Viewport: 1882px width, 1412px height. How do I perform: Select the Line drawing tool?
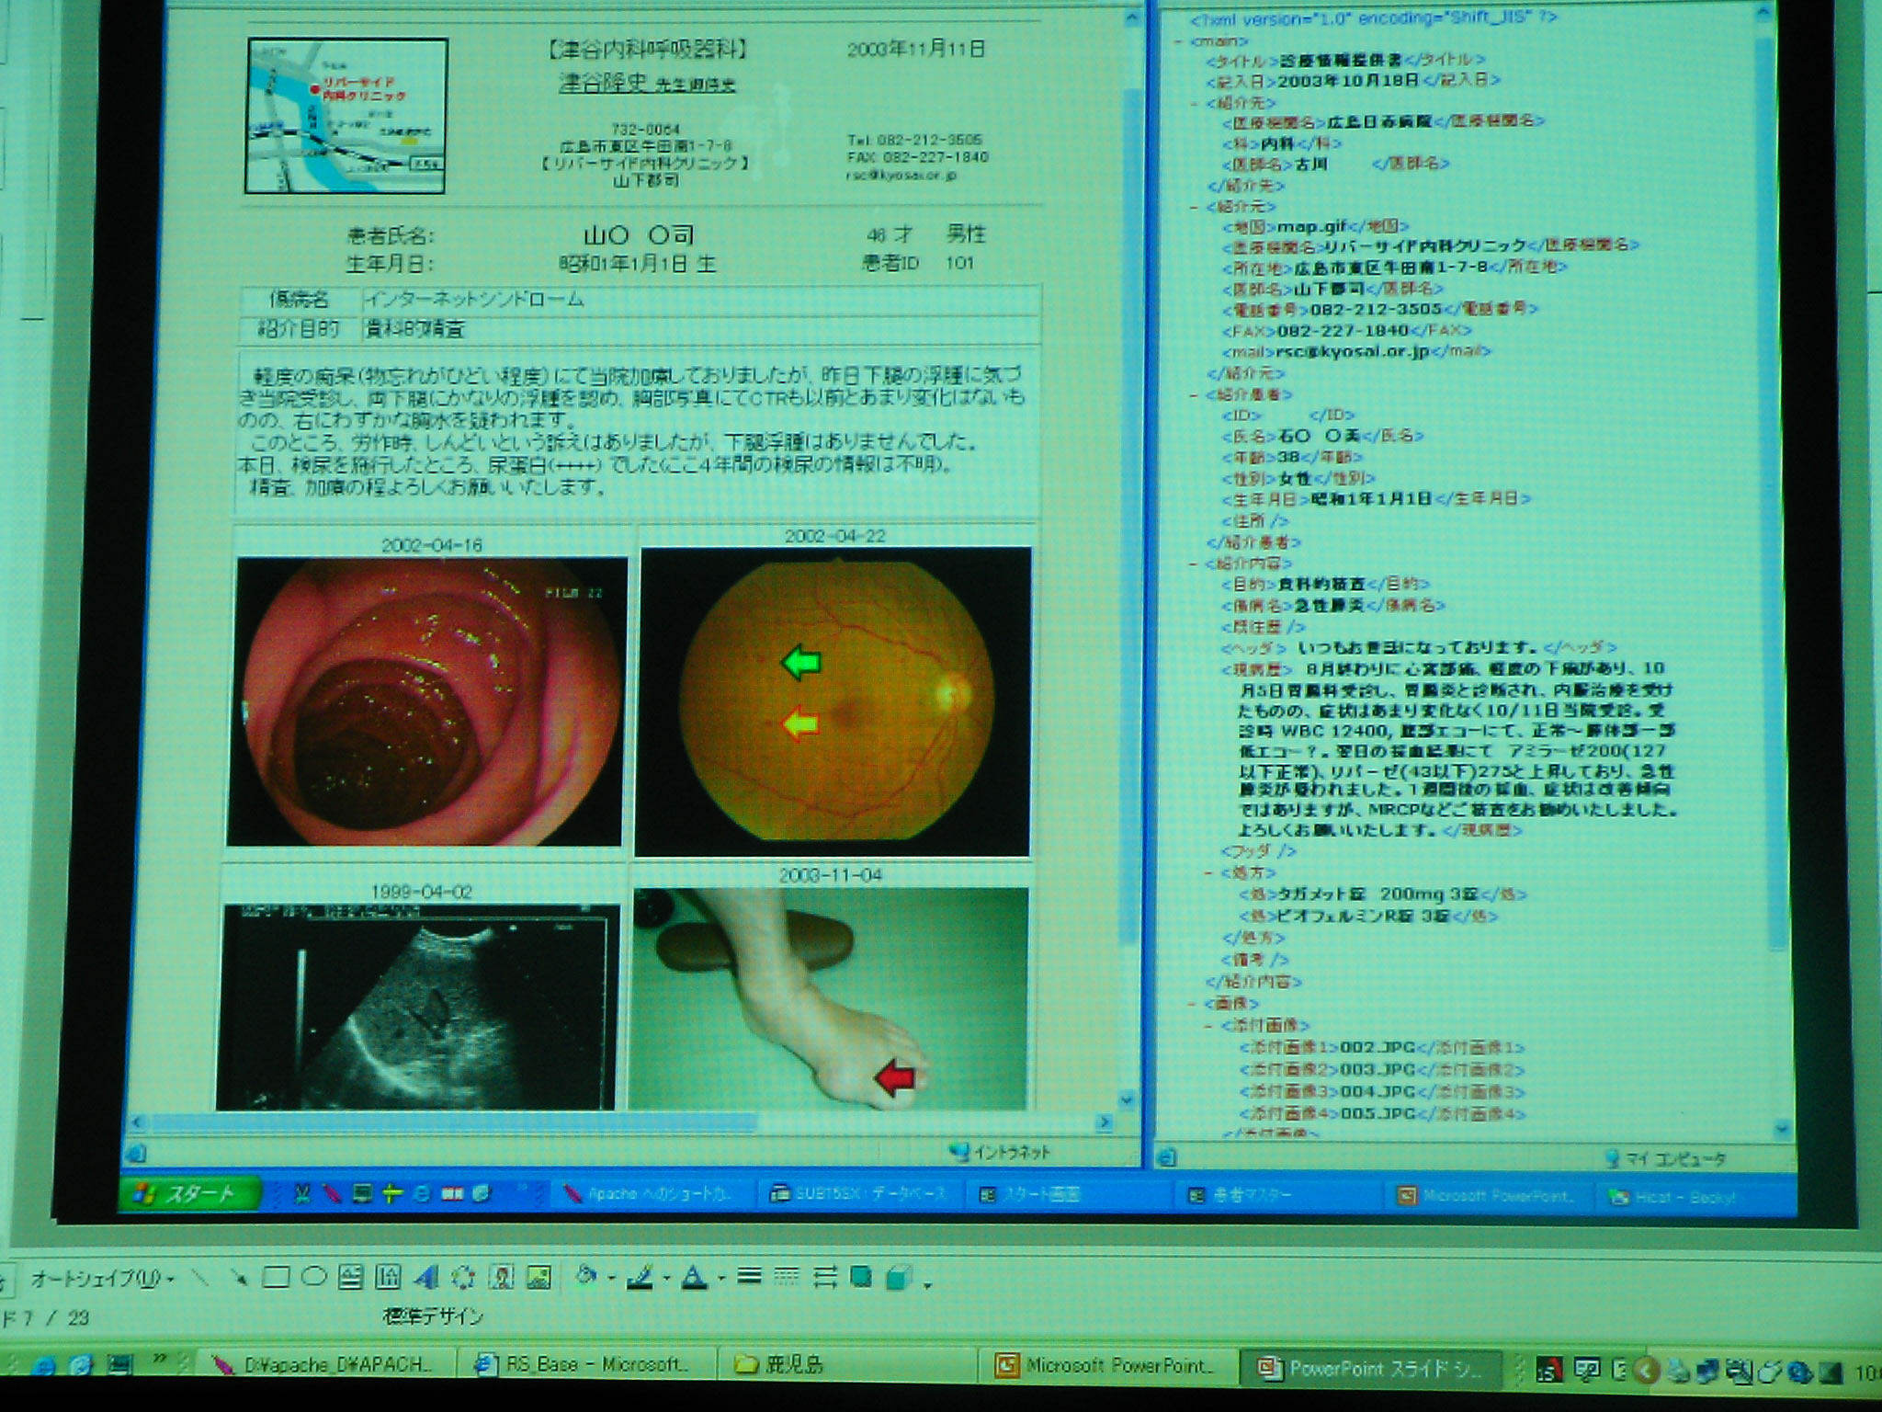click(198, 1277)
